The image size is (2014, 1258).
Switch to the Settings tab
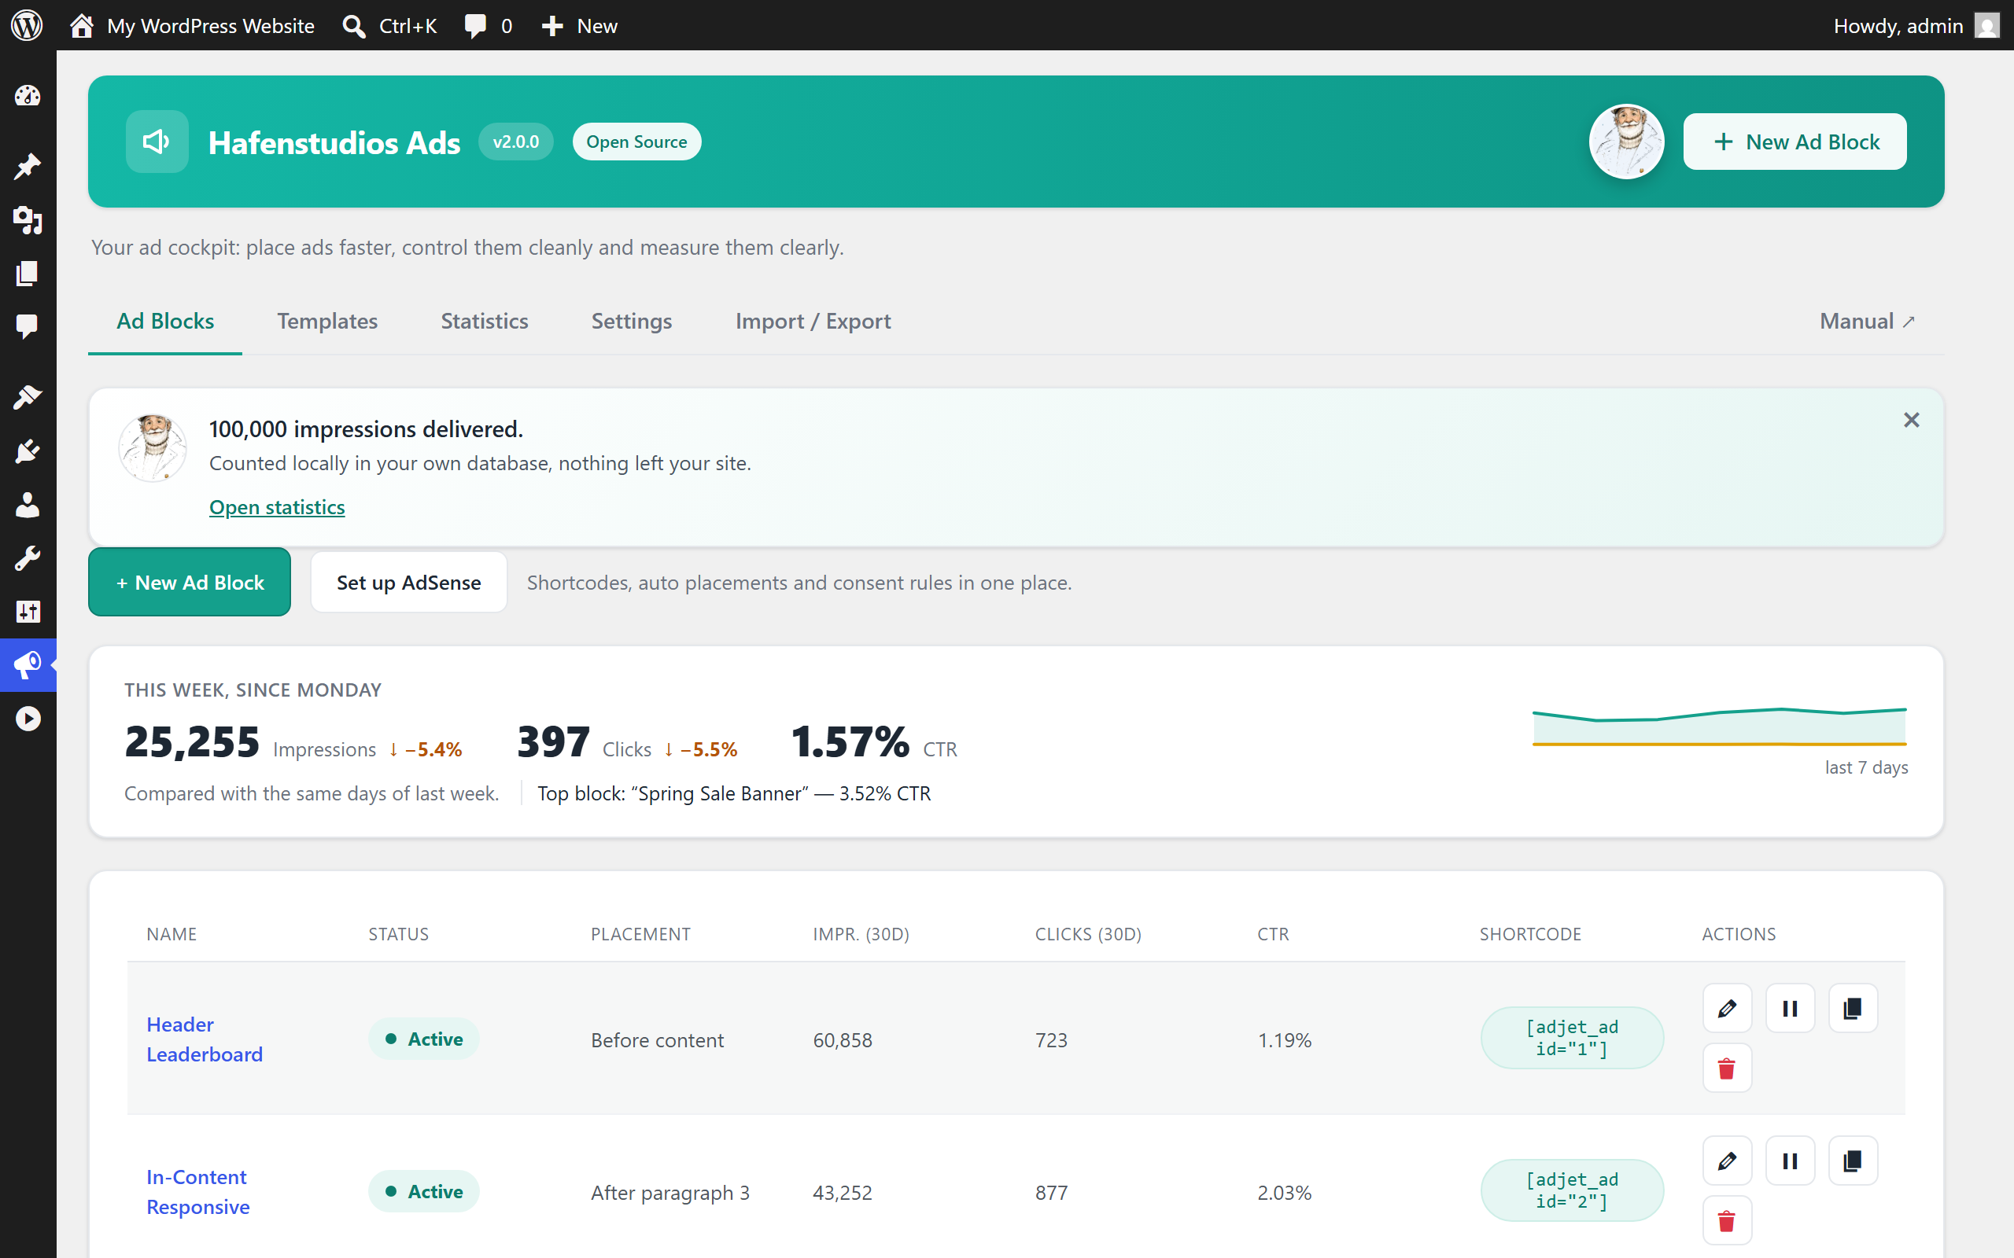tap(632, 321)
